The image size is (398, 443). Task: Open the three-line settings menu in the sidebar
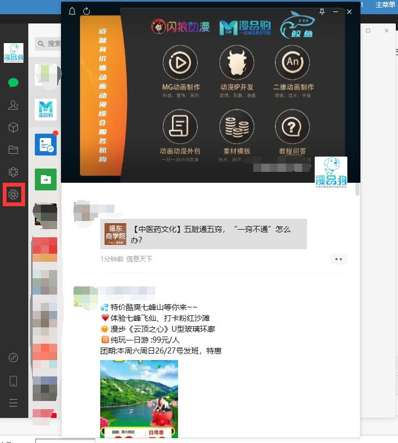point(13,403)
